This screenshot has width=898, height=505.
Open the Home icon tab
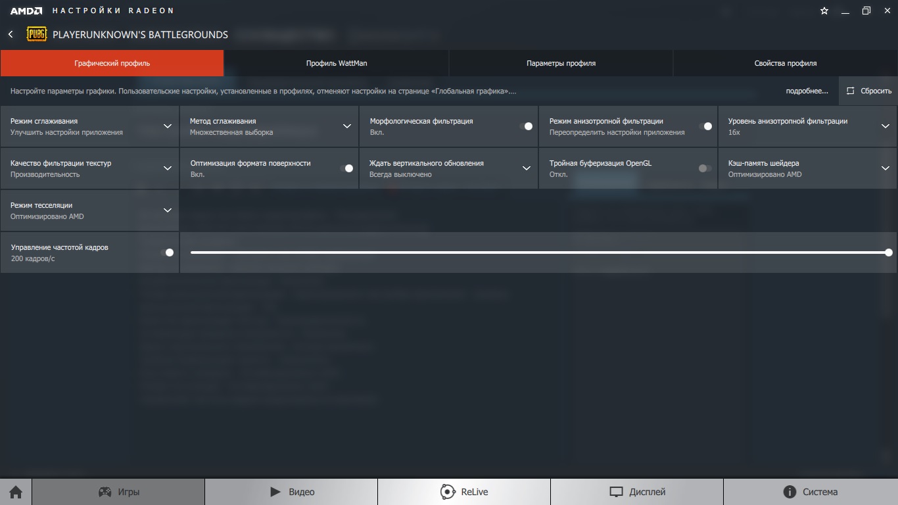[x=16, y=492]
